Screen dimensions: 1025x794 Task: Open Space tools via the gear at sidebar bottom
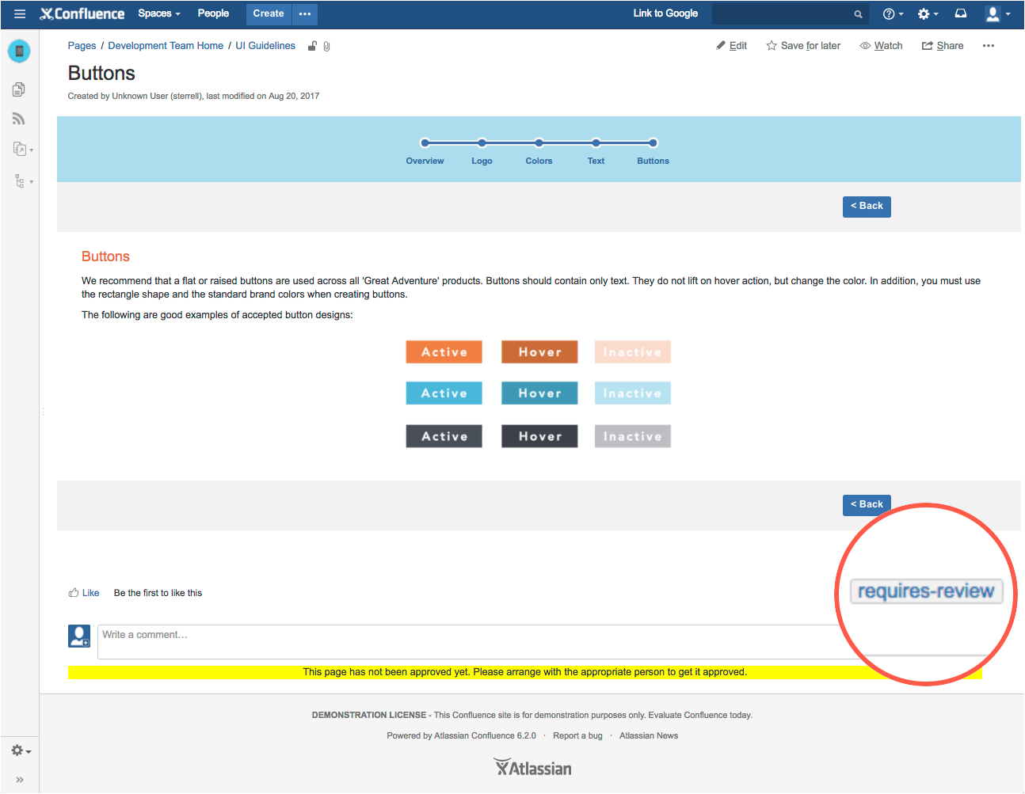[18, 750]
